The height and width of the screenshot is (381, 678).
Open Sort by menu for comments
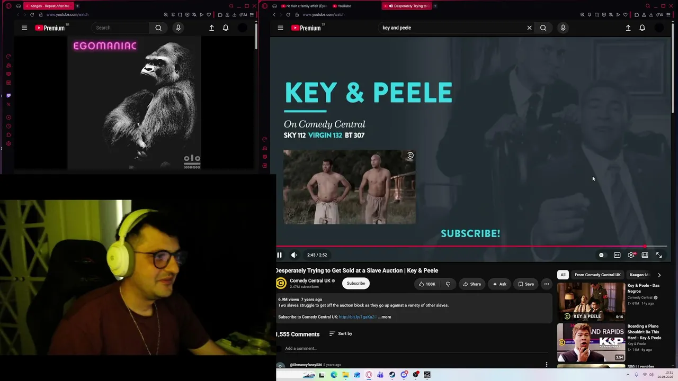click(x=341, y=334)
